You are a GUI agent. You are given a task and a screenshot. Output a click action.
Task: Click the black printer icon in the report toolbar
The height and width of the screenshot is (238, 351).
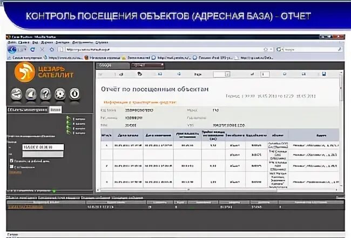pyautogui.click(x=140, y=74)
